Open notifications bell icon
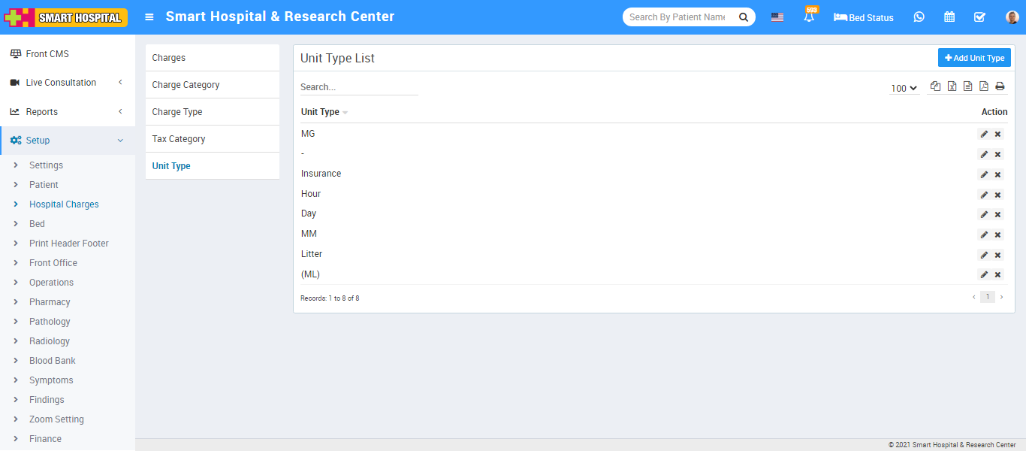1026x451 pixels. point(809,17)
